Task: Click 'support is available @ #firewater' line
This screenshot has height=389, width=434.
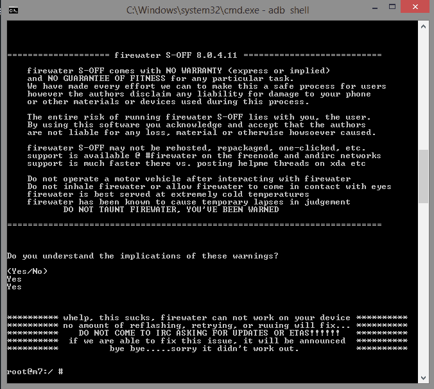Action: tap(204, 156)
